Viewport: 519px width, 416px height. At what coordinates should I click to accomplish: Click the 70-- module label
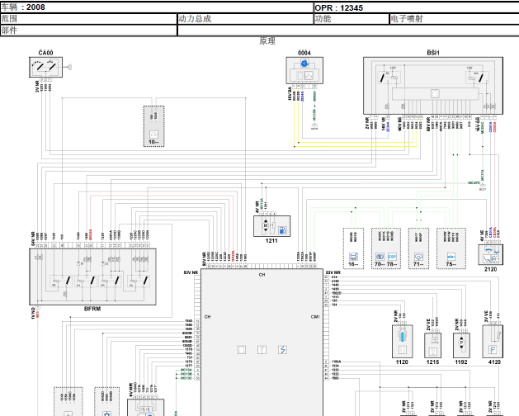click(x=380, y=264)
